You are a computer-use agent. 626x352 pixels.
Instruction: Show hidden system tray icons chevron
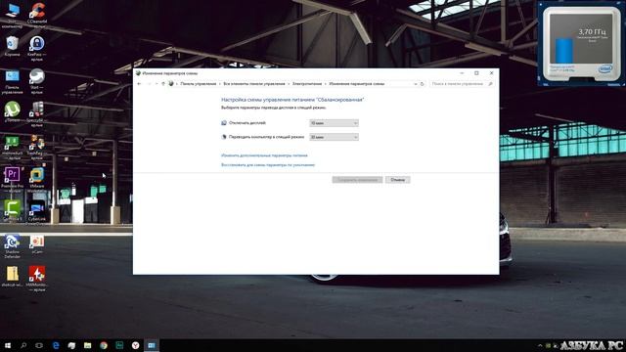pos(540,345)
